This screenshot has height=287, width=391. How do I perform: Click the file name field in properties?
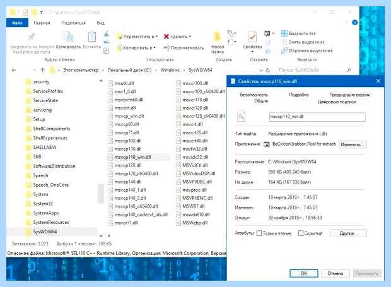tap(317, 117)
